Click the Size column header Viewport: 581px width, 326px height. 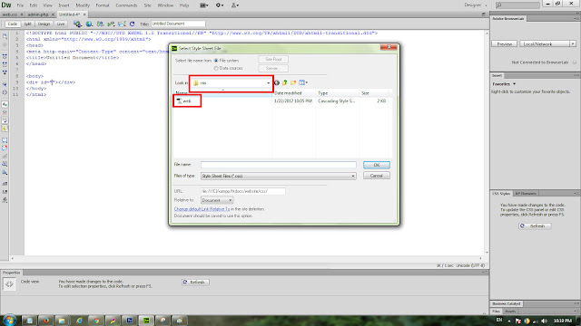tap(373, 93)
